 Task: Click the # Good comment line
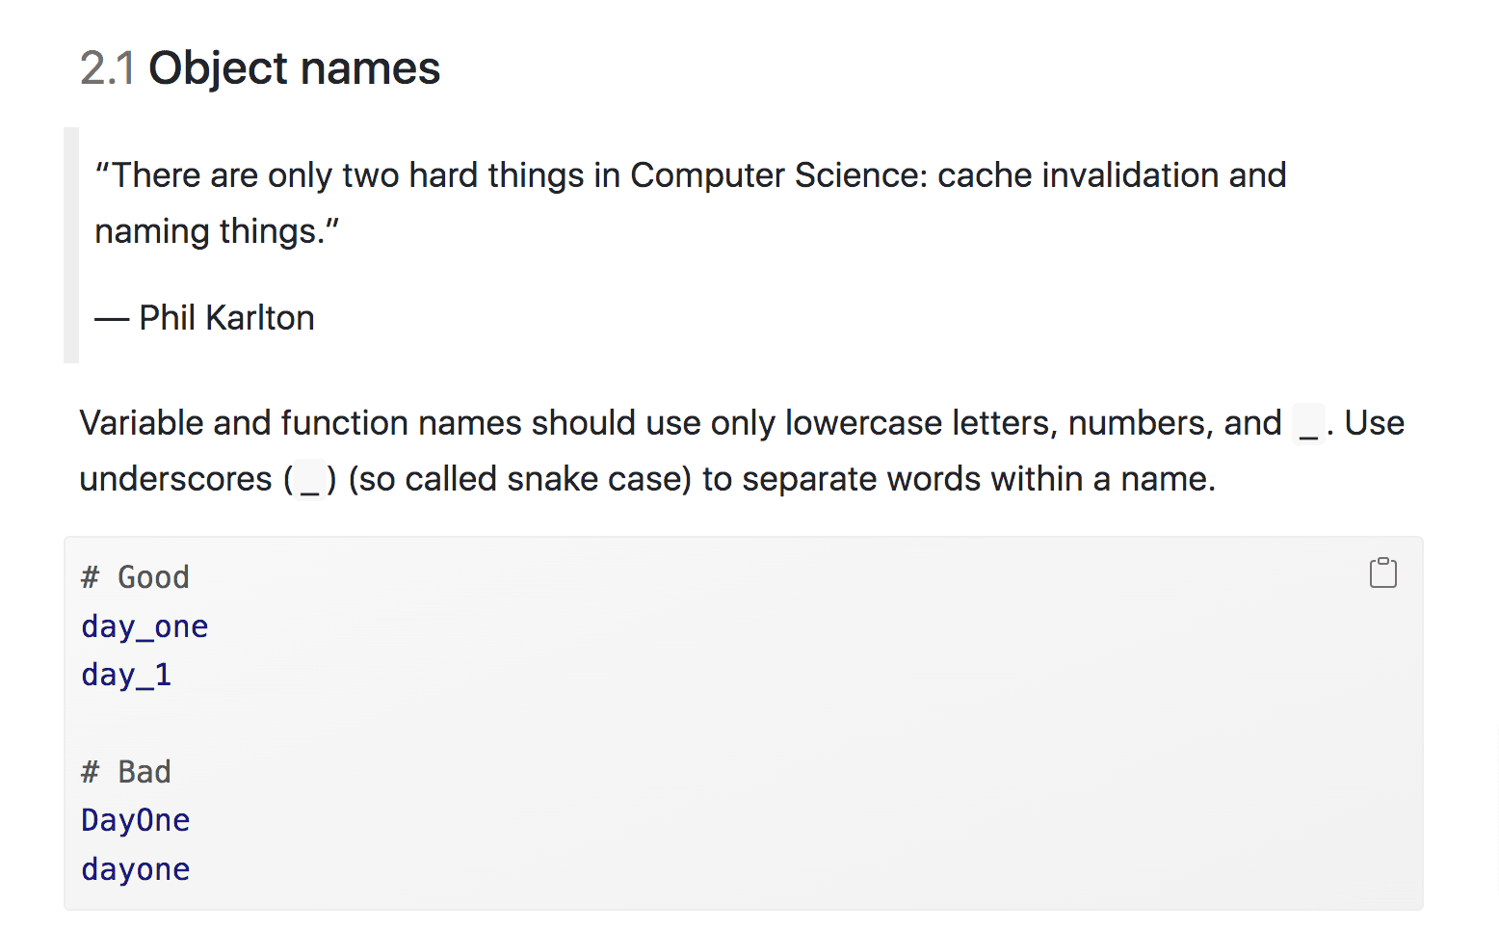(x=135, y=576)
